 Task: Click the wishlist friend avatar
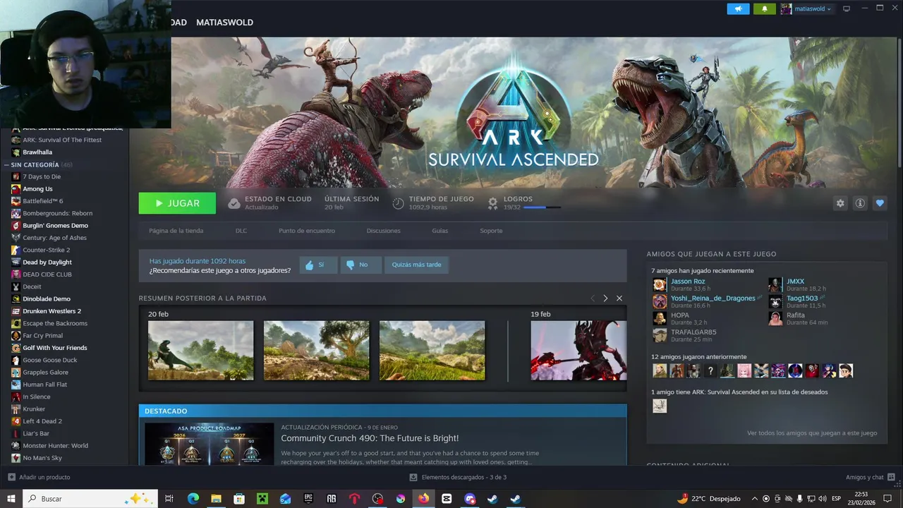[660, 406]
